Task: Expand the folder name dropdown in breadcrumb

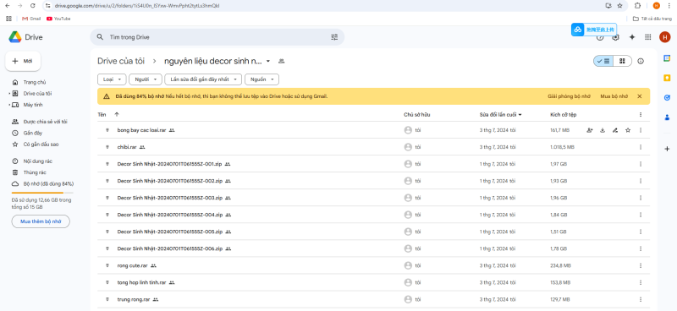Action: (x=268, y=61)
